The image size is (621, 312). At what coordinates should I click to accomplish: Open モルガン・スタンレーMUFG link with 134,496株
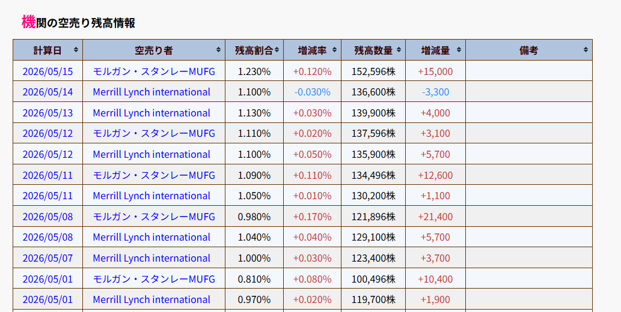pyautogui.click(x=154, y=175)
